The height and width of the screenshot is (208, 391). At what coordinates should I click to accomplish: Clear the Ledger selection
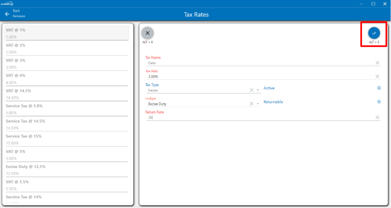pos(251,104)
